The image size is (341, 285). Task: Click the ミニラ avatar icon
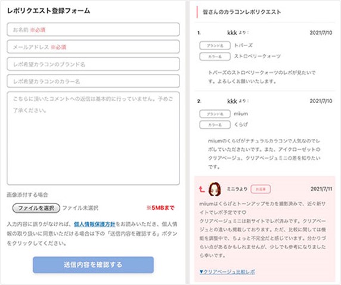[215, 189]
